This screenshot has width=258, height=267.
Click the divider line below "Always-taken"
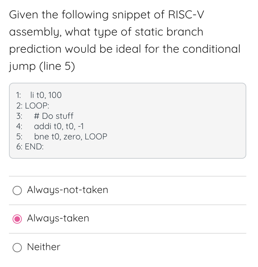click(127, 233)
